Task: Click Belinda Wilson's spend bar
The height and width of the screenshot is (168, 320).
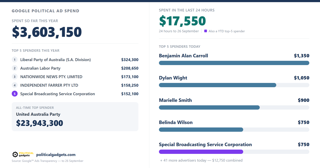Action: coord(201,130)
